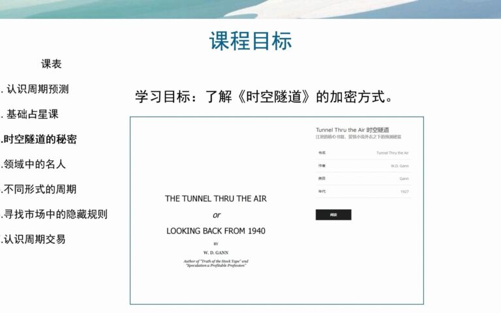Click the W. D. GANN author line on cover
Image resolution: width=501 pixels, height=313 pixels.
(216, 252)
